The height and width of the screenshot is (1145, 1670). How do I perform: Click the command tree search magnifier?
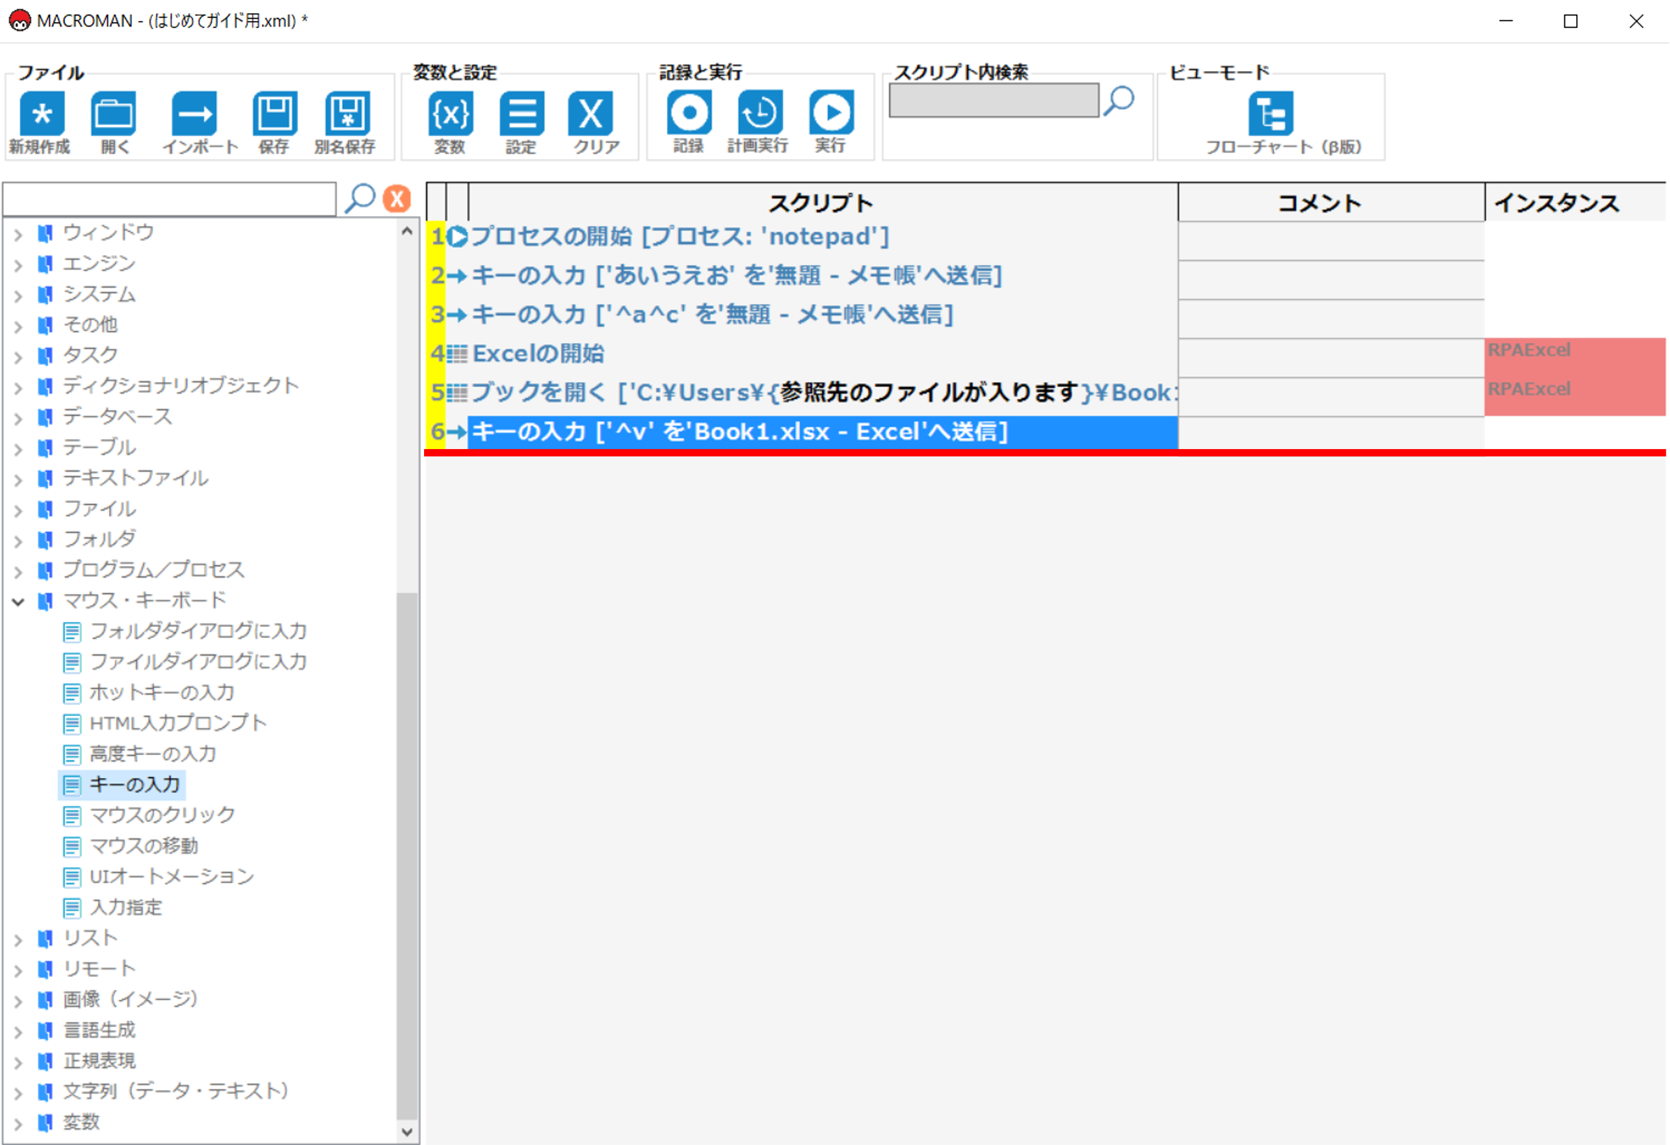(360, 198)
